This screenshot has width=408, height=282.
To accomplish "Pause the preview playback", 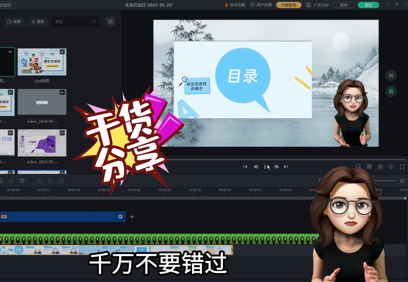I will coord(266,167).
